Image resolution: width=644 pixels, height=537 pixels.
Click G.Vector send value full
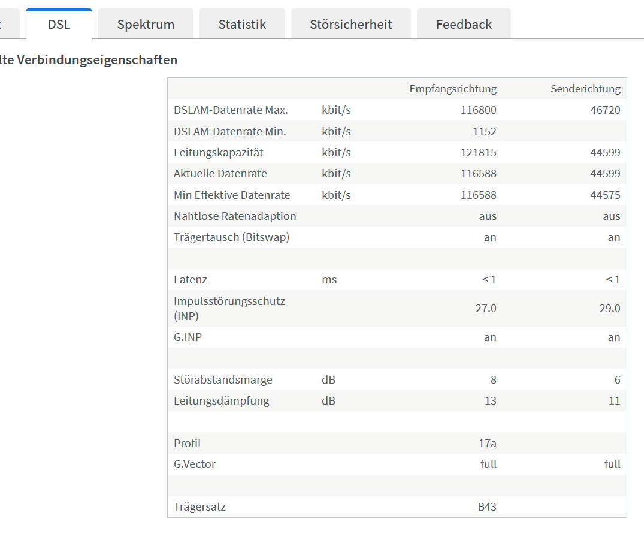point(612,464)
